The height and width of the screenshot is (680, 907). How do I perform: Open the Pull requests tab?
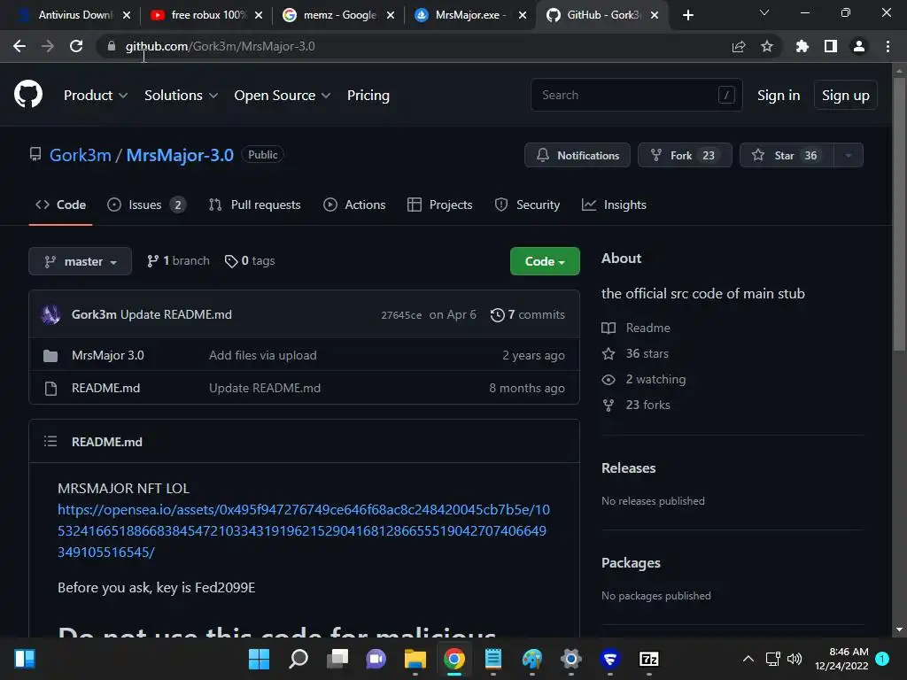coord(254,205)
